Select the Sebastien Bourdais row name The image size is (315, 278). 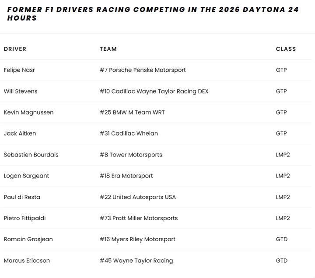pyautogui.click(x=31, y=155)
